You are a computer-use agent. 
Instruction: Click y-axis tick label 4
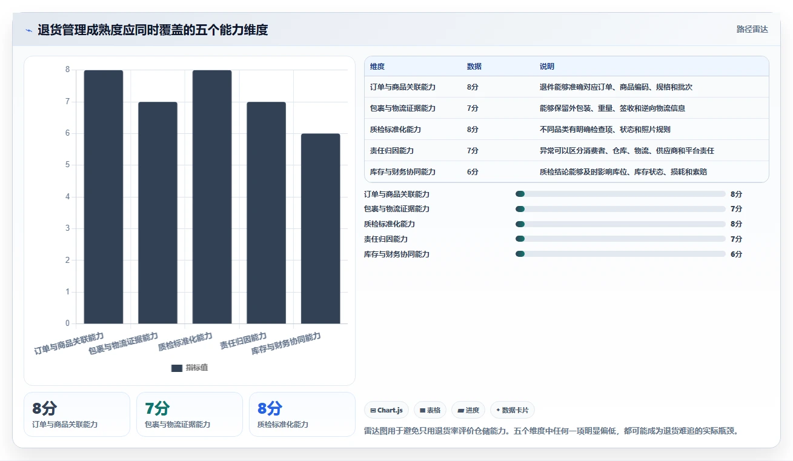(67, 197)
